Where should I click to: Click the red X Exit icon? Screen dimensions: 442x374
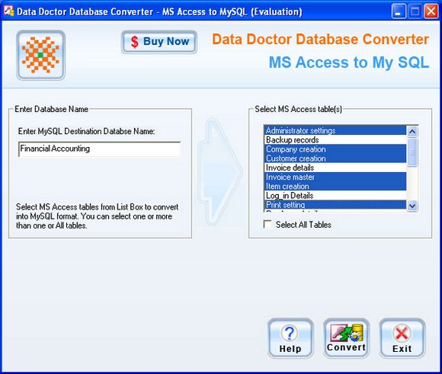(x=402, y=333)
